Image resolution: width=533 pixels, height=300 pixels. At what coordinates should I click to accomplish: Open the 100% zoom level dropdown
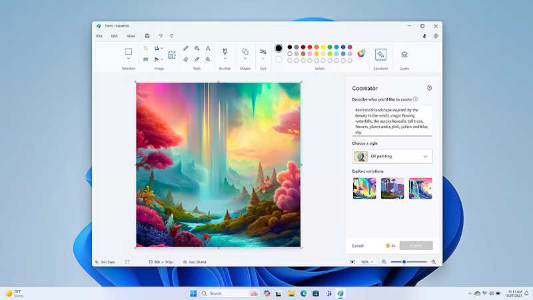click(x=367, y=262)
